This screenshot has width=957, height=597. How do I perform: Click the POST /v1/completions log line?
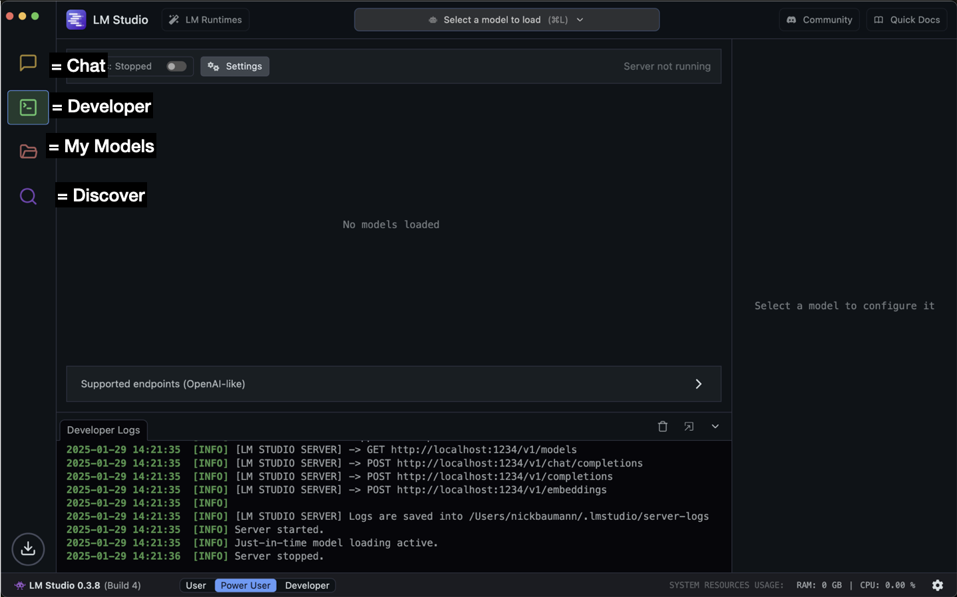point(339,477)
